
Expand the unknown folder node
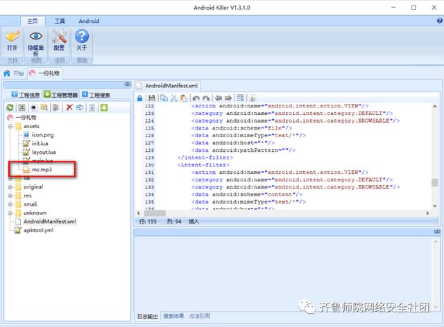(10, 213)
